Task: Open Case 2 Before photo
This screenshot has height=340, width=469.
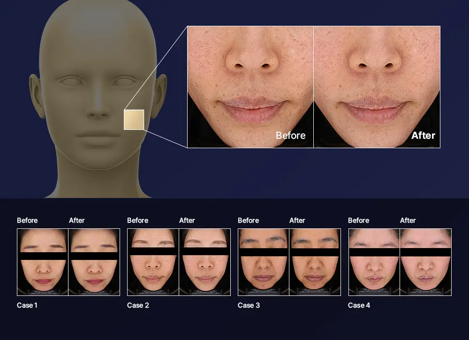Action: [x=153, y=262]
